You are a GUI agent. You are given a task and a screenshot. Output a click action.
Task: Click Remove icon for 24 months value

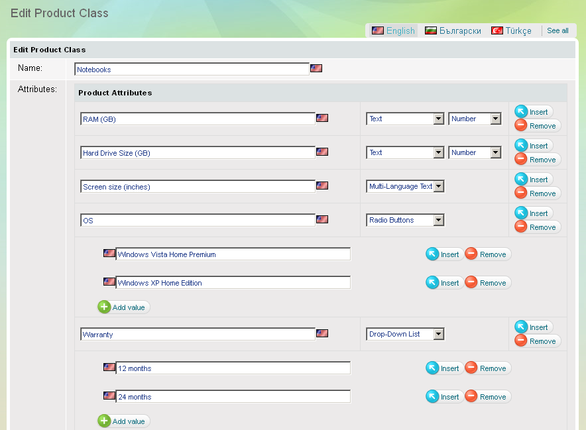(471, 397)
